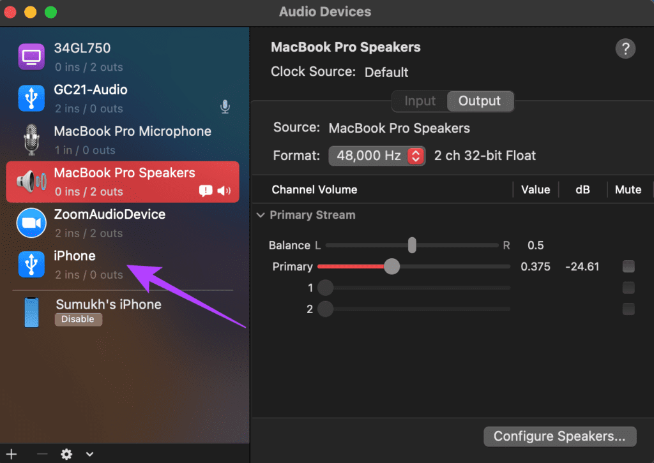Click the Primary volume slider knob
Viewport: 654px width, 463px height.
point(392,267)
